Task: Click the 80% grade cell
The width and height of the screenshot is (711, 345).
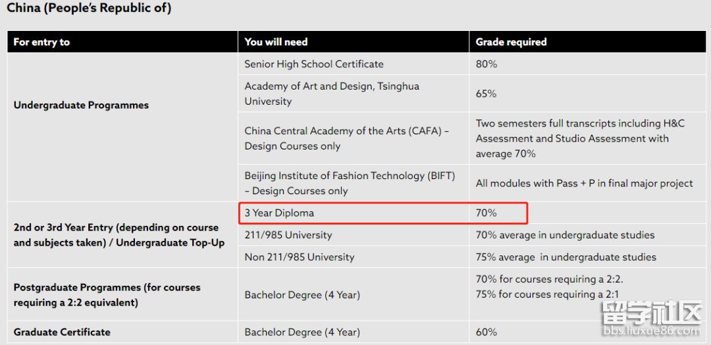Action: (x=487, y=65)
